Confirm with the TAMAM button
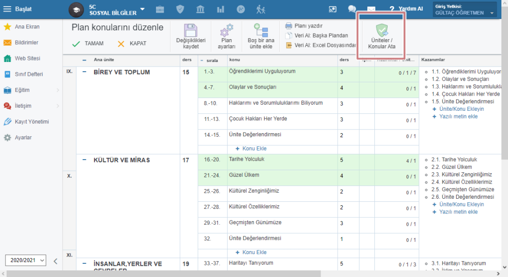The height and width of the screenshot is (277, 508). pyautogui.click(x=88, y=43)
